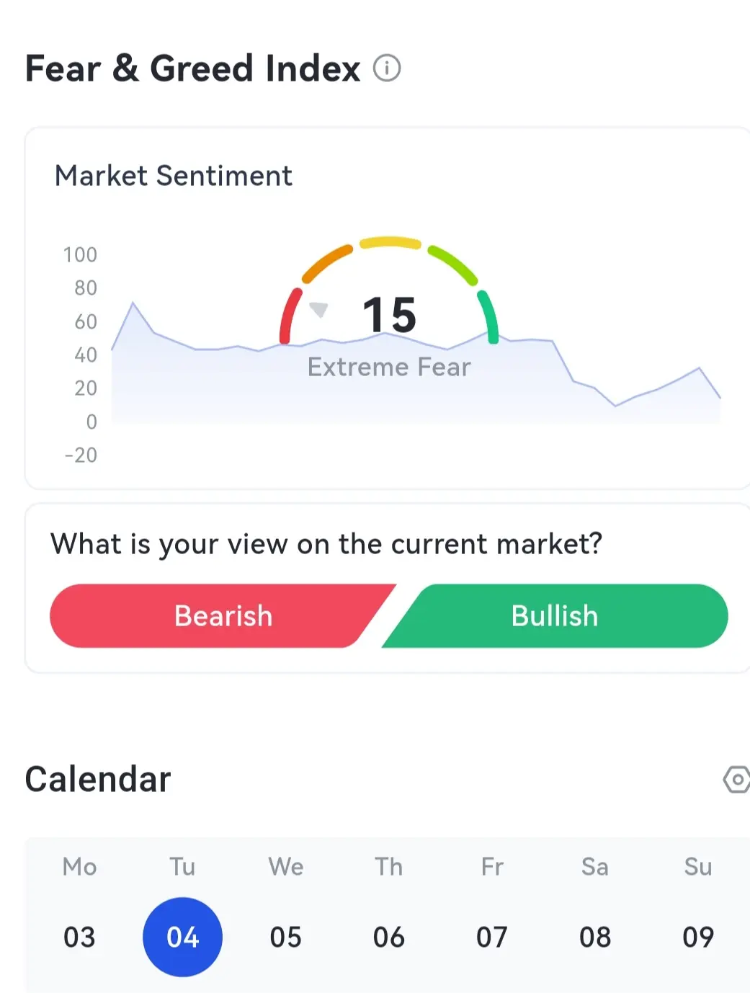Screen dimensions: 750x993
Task: Click the dark green Greed gauge segment
Action: click(489, 316)
